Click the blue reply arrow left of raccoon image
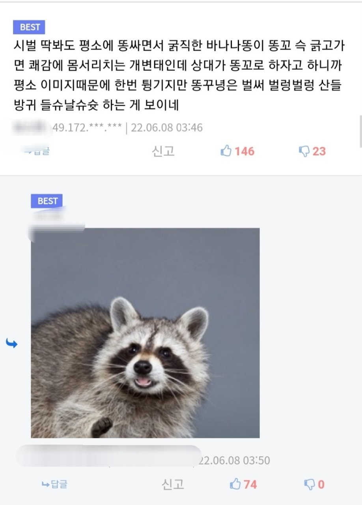 click(x=12, y=344)
